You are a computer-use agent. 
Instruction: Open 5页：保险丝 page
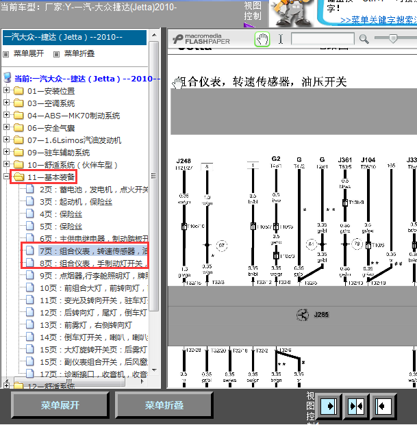(x=61, y=227)
